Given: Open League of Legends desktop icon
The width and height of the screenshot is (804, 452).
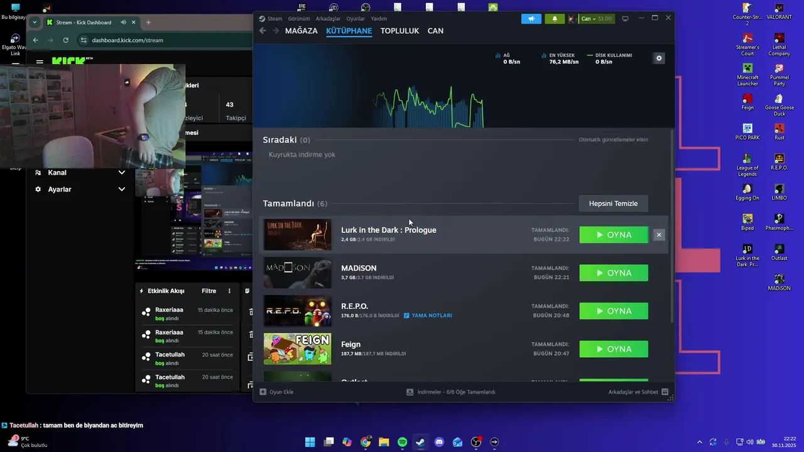Looking at the screenshot, I should [747, 165].
